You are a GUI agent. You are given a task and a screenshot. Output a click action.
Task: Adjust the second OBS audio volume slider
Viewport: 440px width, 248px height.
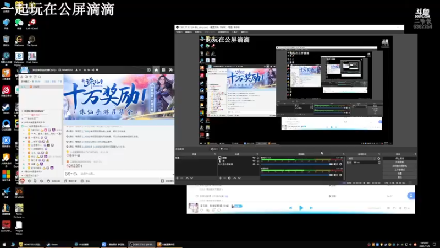[297, 175]
